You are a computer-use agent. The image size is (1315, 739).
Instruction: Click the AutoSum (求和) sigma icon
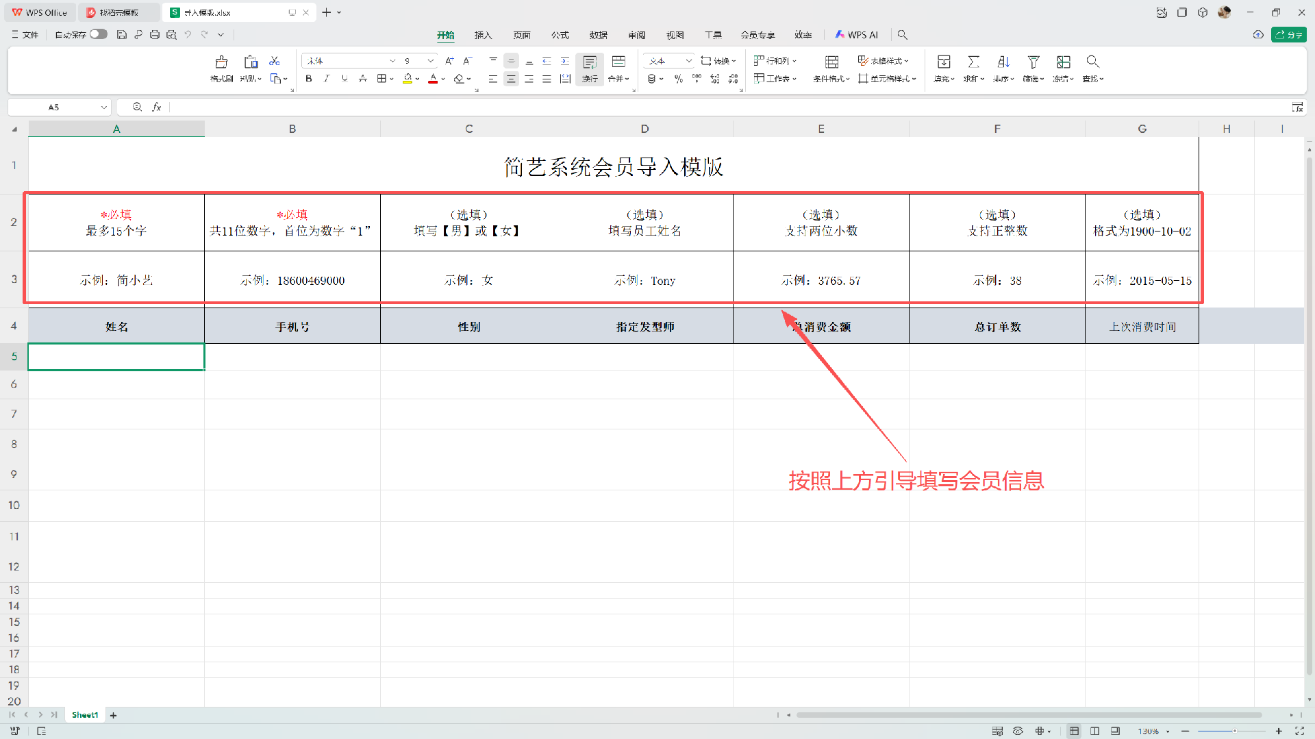(x=973, y=62)
